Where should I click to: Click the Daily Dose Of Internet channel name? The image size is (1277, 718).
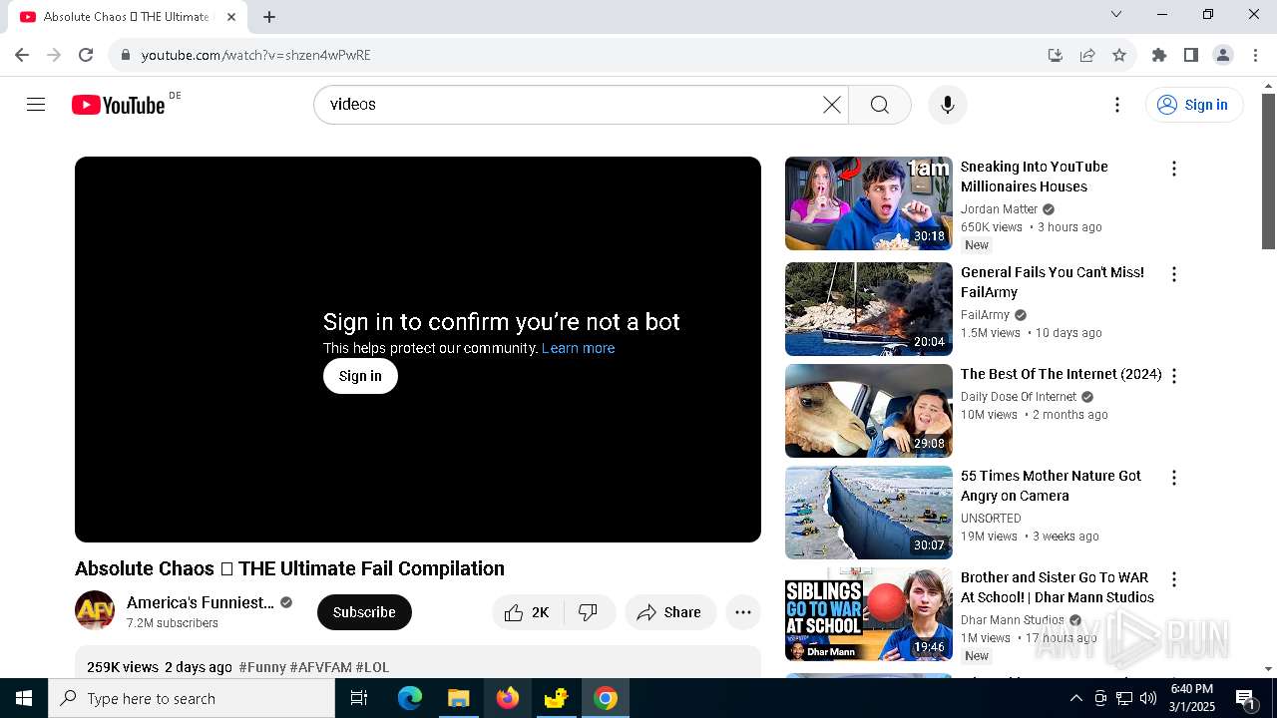click(1019, 397)
